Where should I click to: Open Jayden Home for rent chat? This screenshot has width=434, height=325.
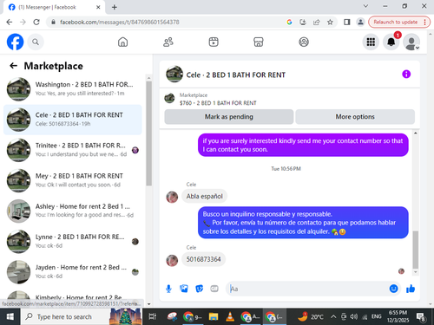coord(73,271)
